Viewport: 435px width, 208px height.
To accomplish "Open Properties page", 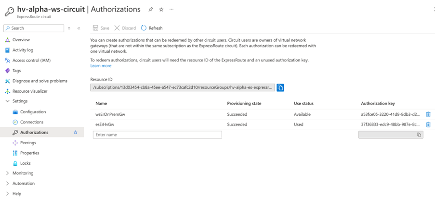I will click(29, 153).
